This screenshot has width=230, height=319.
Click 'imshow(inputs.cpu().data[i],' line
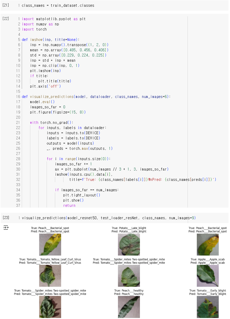click(x=84, y=174)
